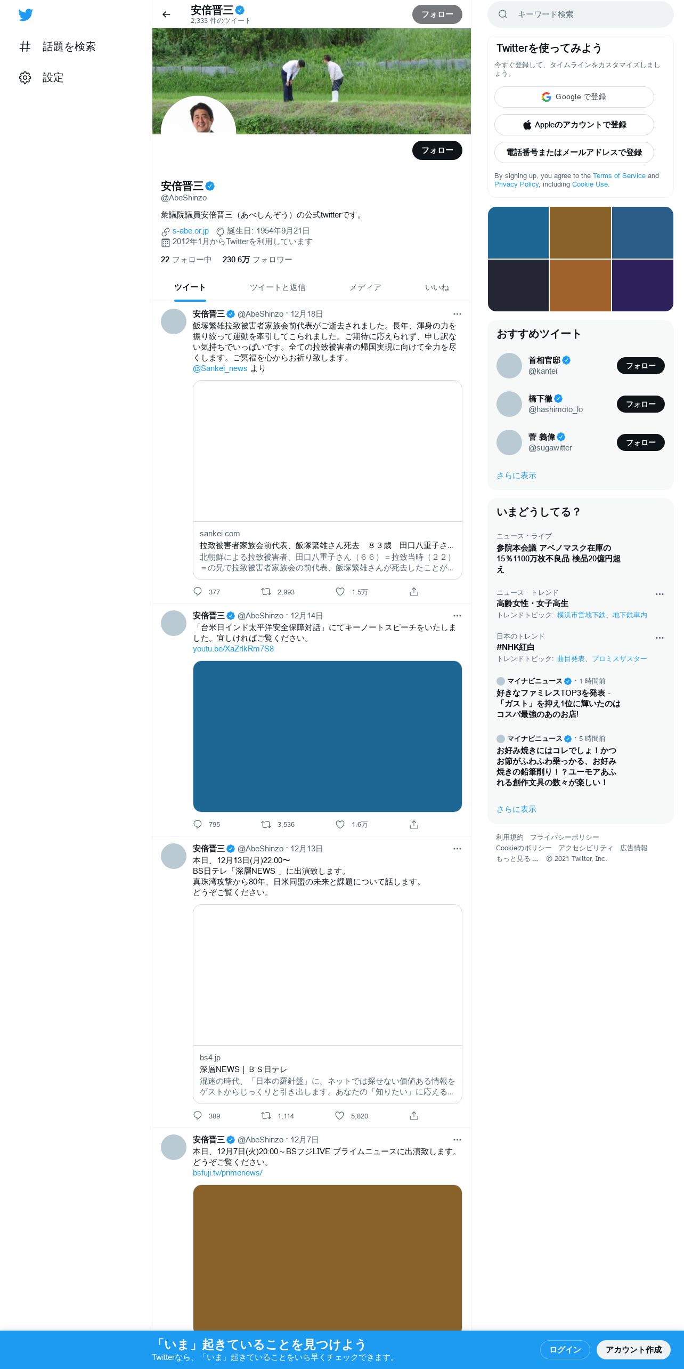Click the Twitter bird logo
Image resolution: width=684 pixels, height=1369 pixels.
(26, 14)
